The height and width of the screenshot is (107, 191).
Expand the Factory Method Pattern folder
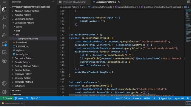click(27, 66)
